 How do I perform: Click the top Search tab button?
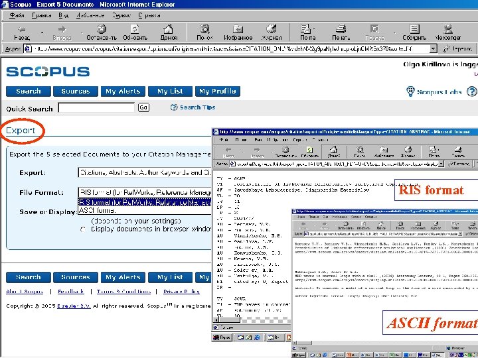(x=29, y=91)
